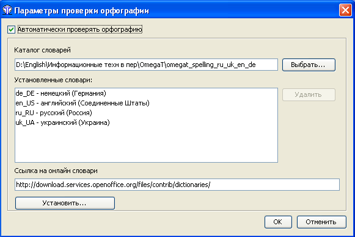Click the 'Автоматически проверять орфографию' label text
The width and height of the screenshot is (355, 237).
coord(80,29)
